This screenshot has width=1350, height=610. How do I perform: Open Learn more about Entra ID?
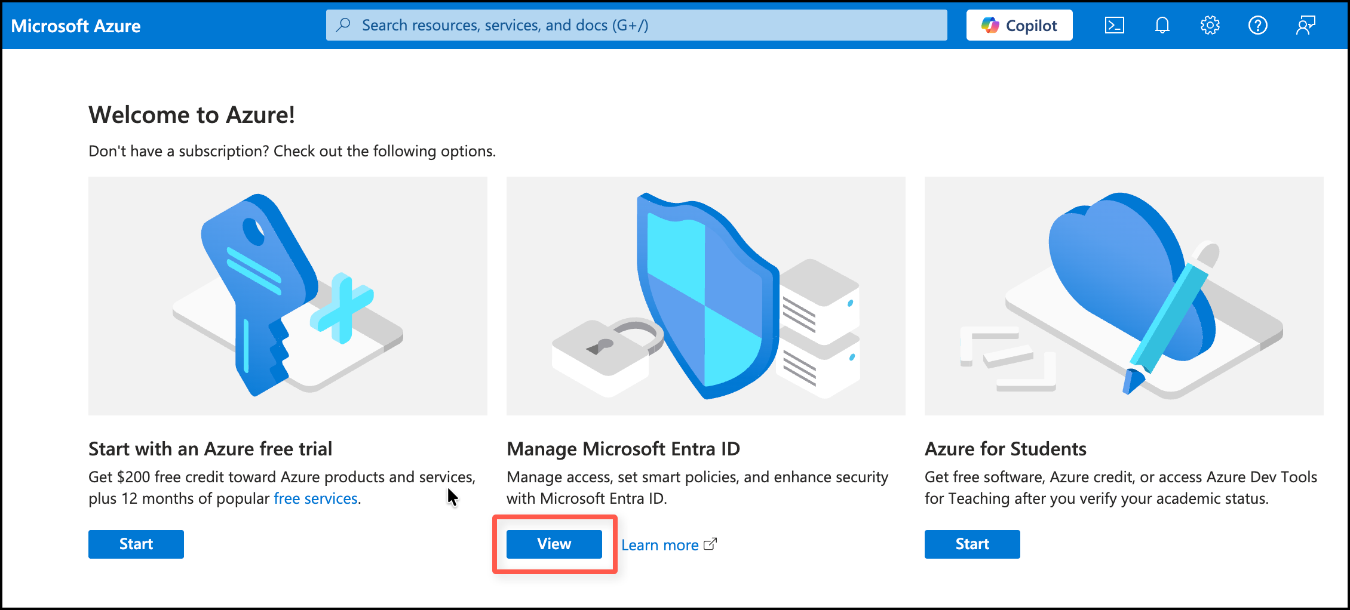tap(659, 545)
